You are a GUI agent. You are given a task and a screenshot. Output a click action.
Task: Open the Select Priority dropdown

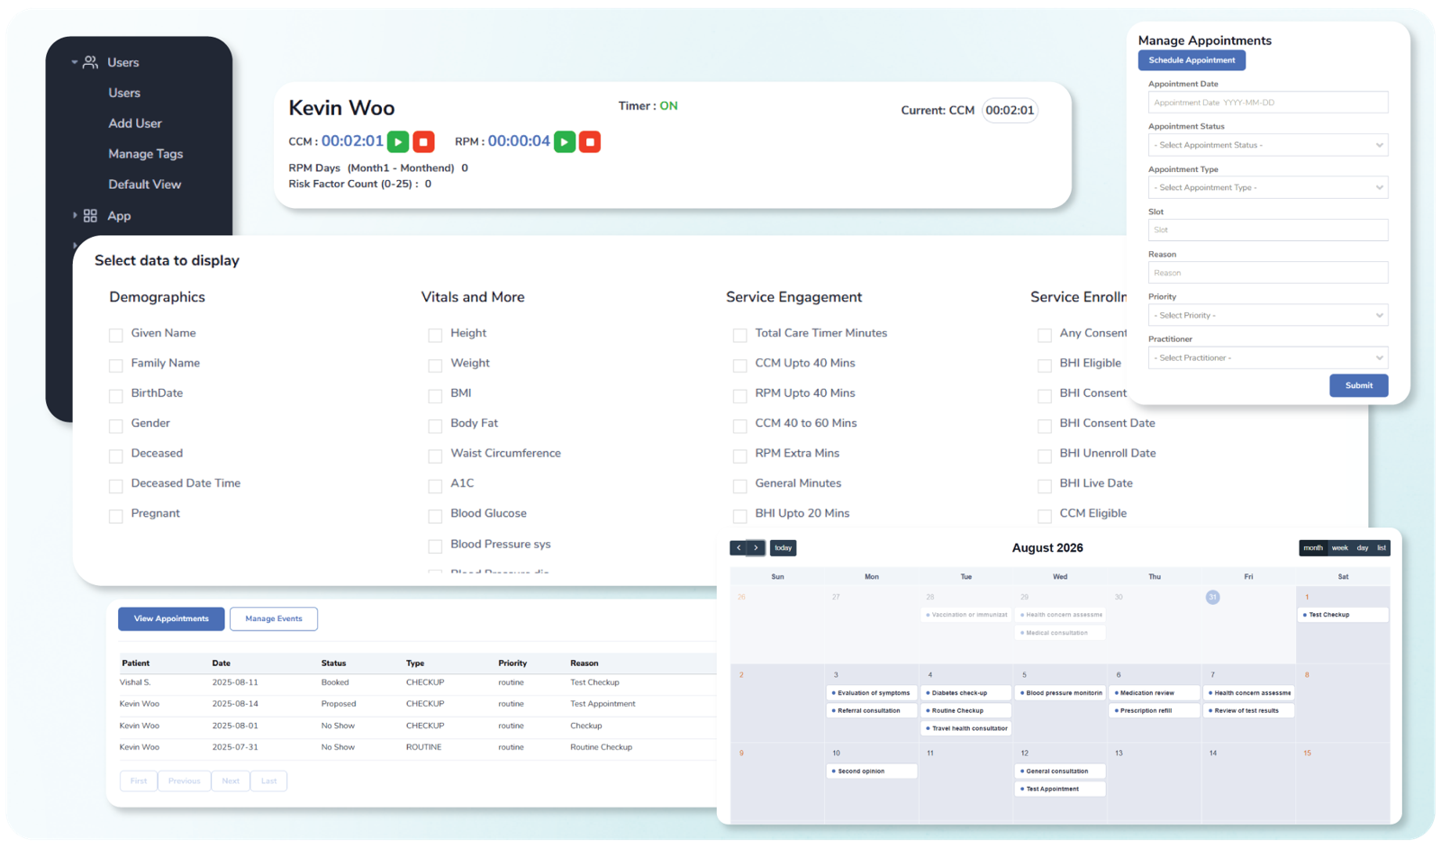[x=1268, y=315]
